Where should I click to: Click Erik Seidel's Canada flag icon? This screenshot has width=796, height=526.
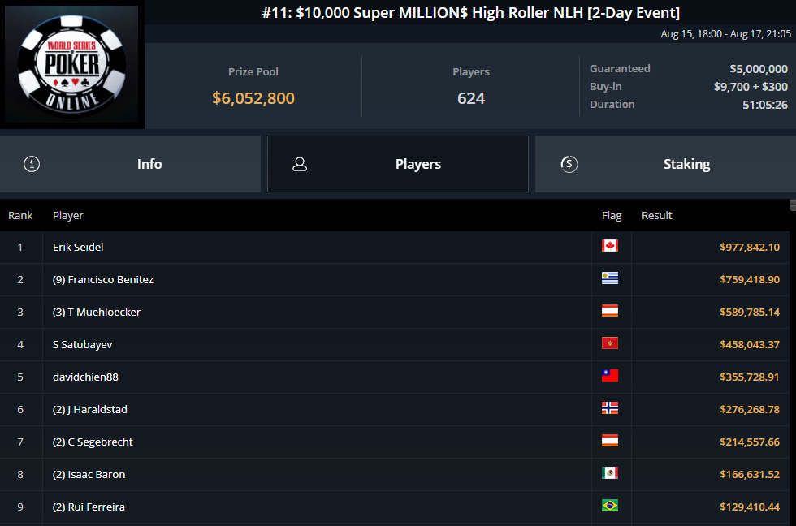pyautogui.click(x=610, y=246)
